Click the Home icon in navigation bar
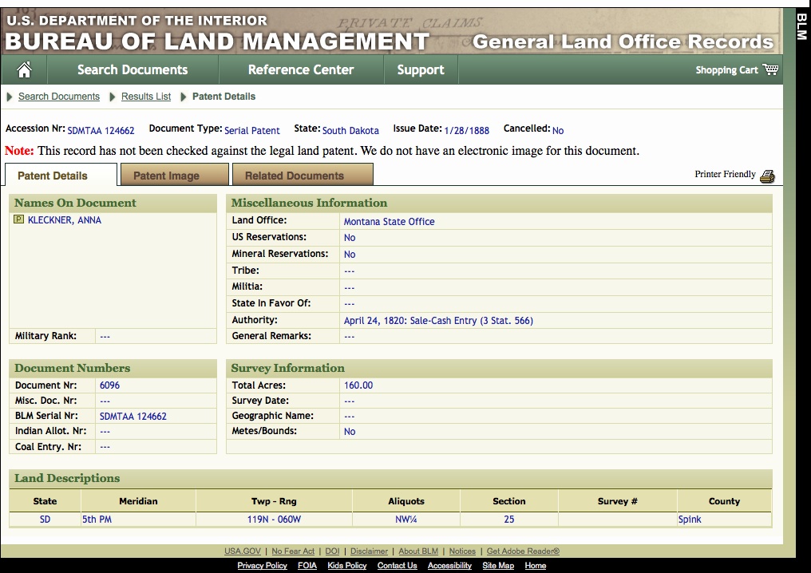Viewport: 811px width, 573px height. (x=24, y=70)
